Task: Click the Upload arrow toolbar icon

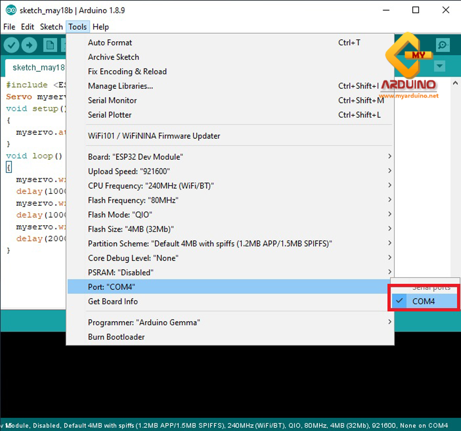Action: pyautogui.click(x=29, y=45)
